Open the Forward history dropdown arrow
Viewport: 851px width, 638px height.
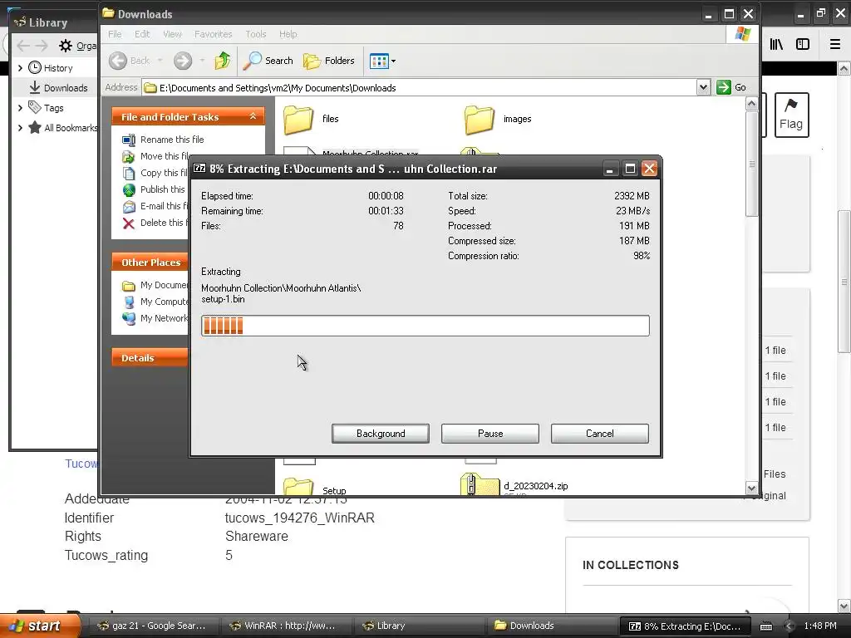202,61
